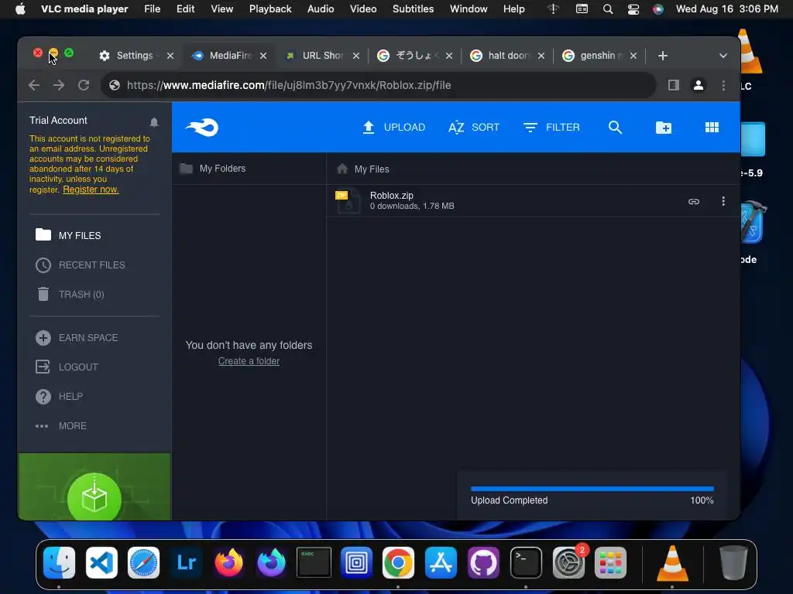
Task: Launch Visual Studio Code from dock
Action: [101, 562]
